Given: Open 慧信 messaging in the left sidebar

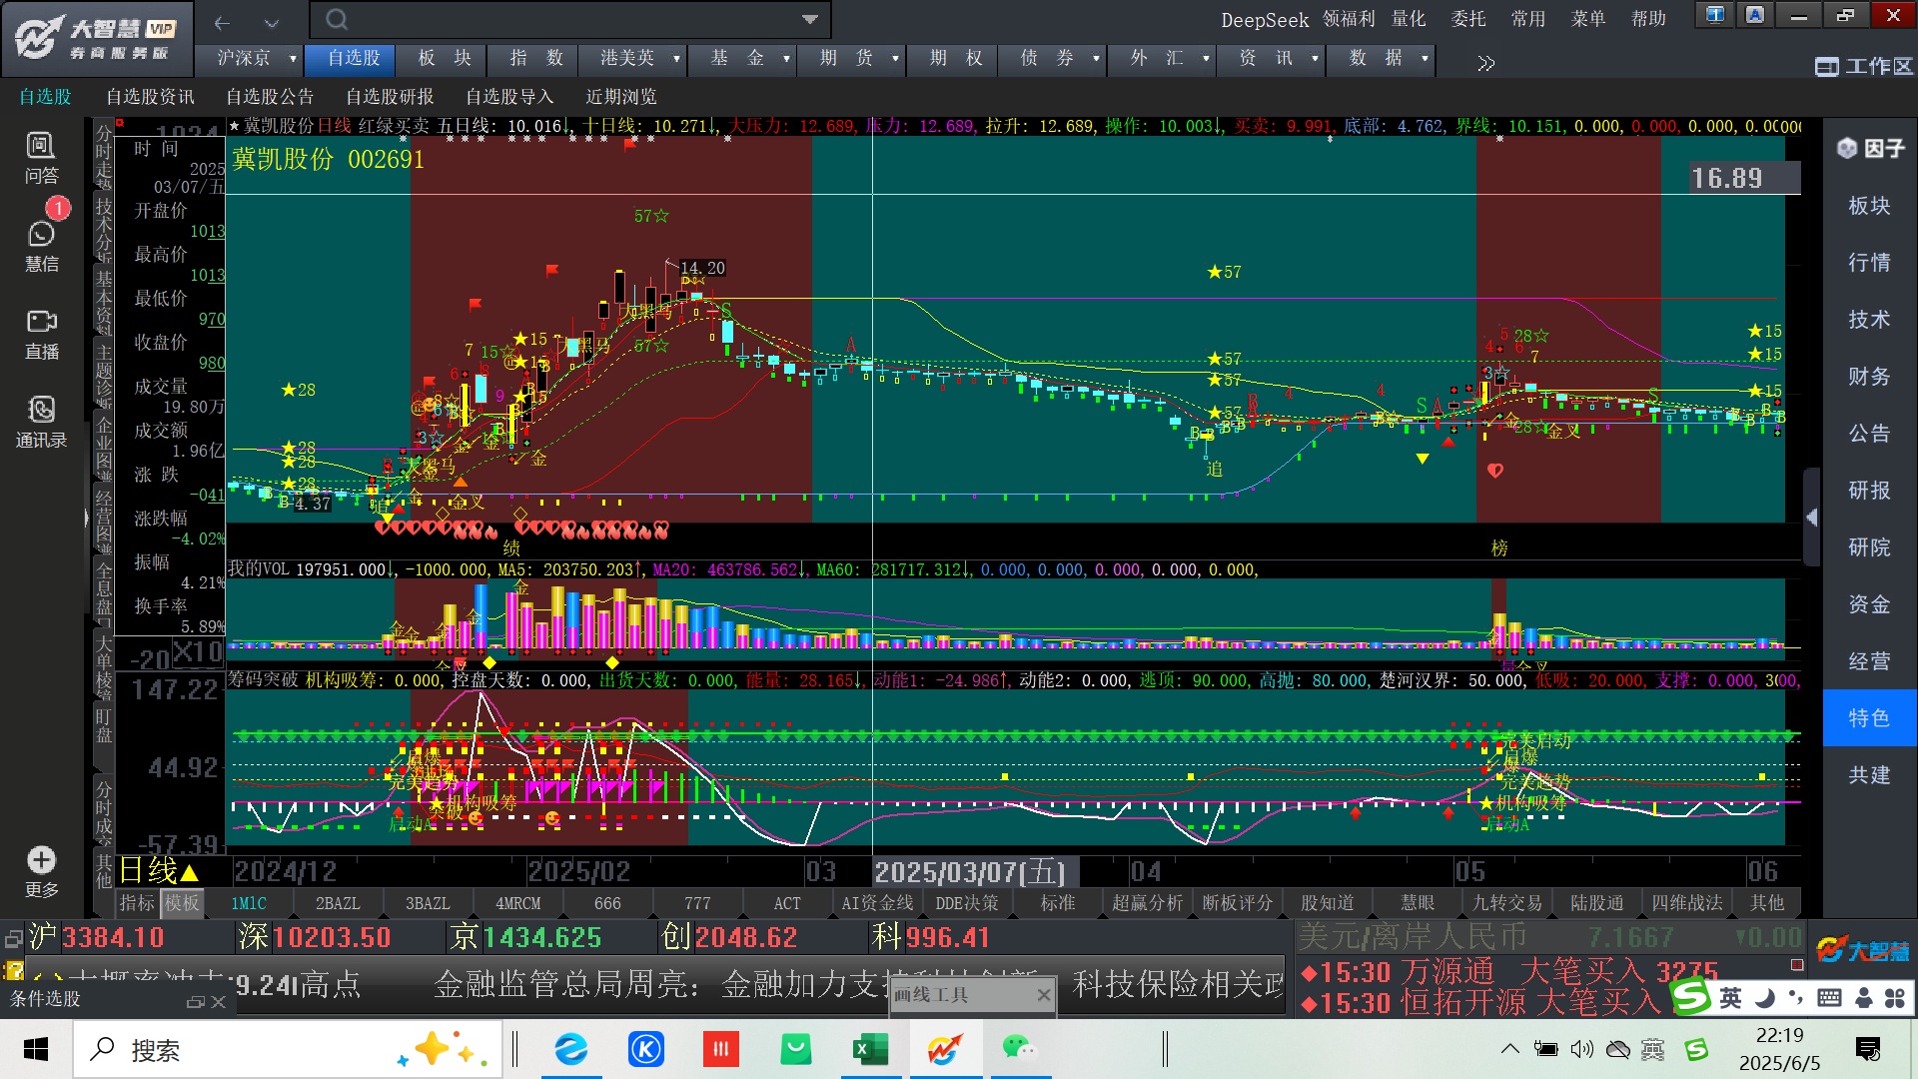Looking at the screenshot, I should point(41,246).
